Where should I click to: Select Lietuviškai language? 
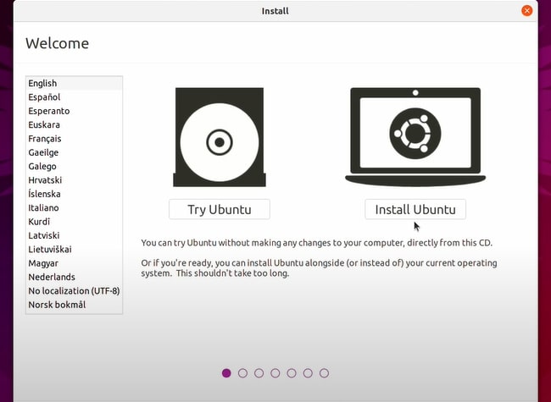pos(74,250)
